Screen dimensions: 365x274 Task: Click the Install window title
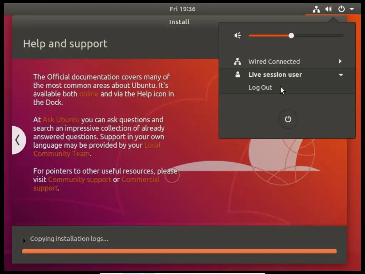[x=179, y=22]
